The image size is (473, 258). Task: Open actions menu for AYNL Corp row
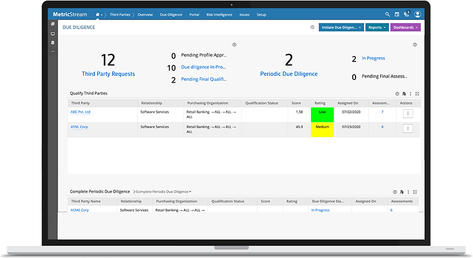(408, 128)
